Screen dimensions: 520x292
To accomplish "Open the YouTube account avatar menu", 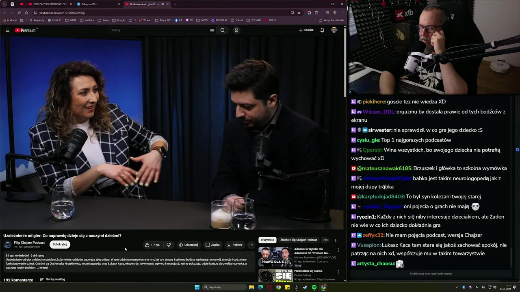I will (x=334, y=30).
